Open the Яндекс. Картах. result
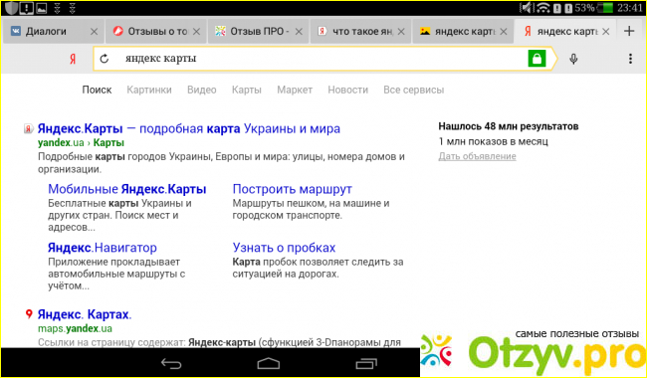Image resolution: width=647 pixels, height=378 pixels. pyautogui.click(x=85, y=314)
